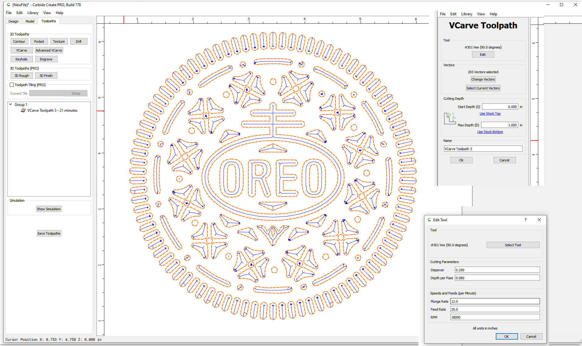The height and width of the screenshot is (346, 582).
Task: Open Help menu in VCarve Toolpath panel
Action: coord(493,14)
